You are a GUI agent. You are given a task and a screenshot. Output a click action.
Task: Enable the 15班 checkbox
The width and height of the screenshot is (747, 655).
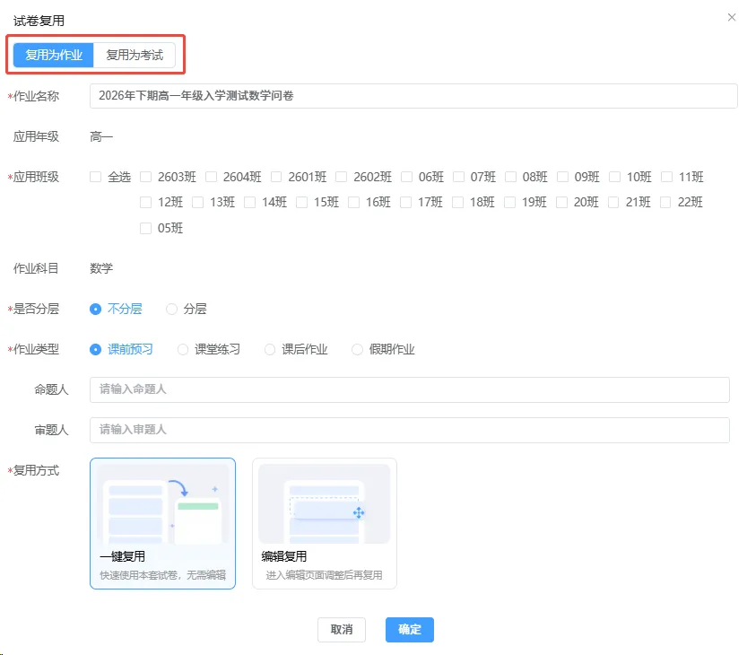click(301, 202)
